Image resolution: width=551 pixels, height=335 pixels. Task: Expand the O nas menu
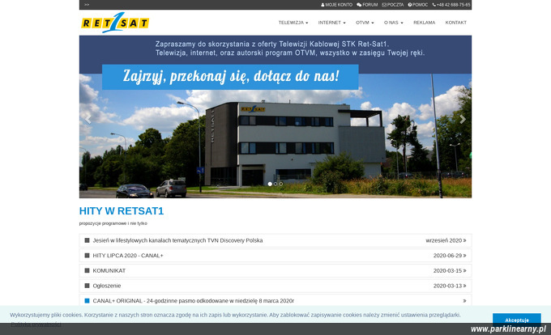point(393,23)
